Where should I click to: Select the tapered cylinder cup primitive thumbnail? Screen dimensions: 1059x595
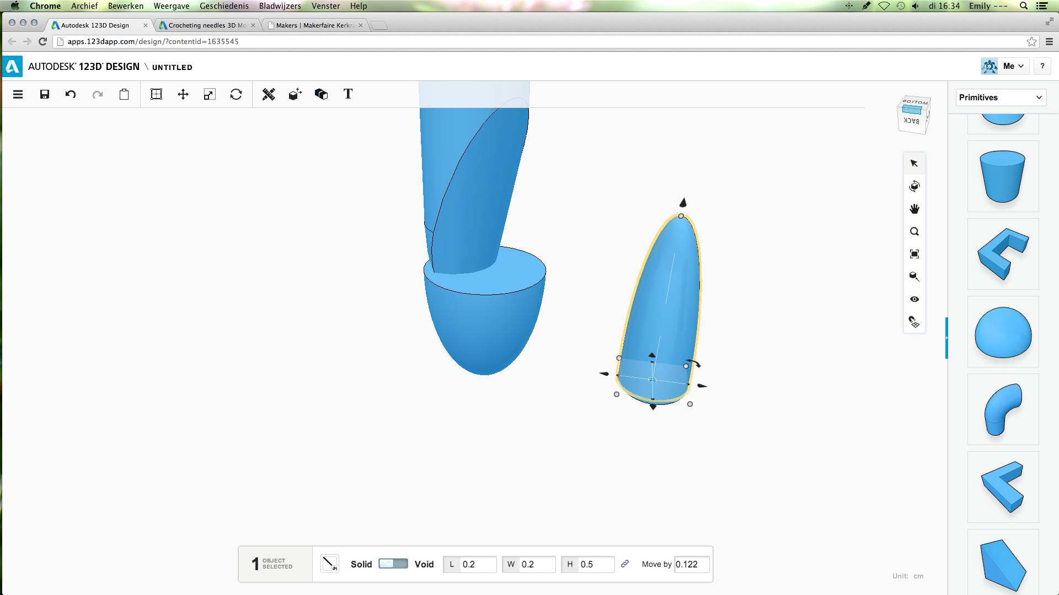point(1003,176)
